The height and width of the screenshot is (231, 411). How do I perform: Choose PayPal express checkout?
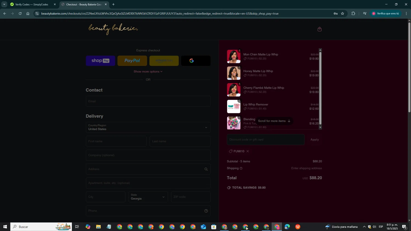pyautogui.click(x=132, y=61)
